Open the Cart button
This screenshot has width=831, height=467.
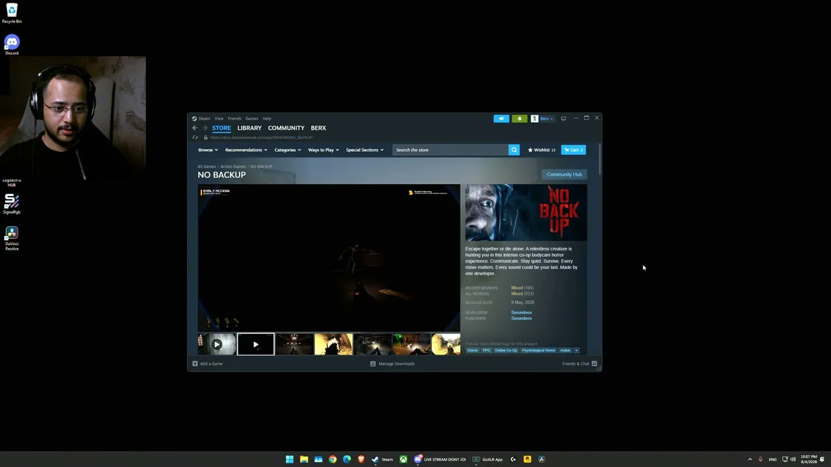(573, 150)
